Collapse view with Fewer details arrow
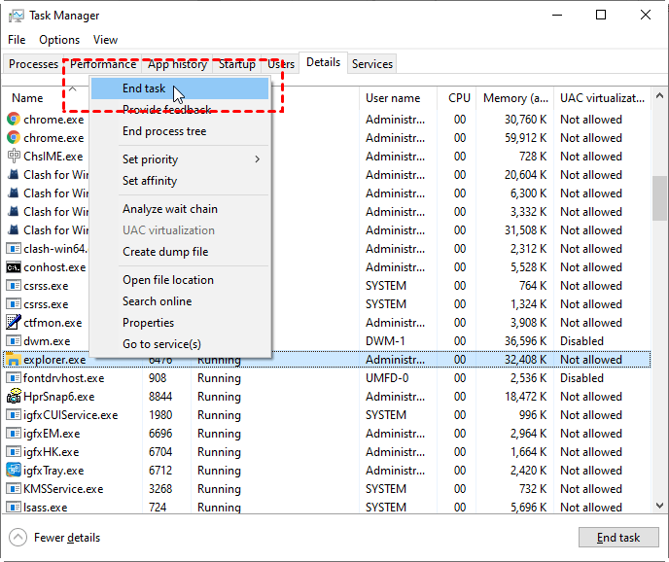 click(18, 538)
